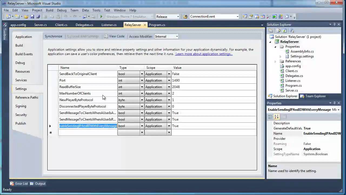This screenshot has width=346, height=195.
Task: Open the Toolbox tools icon in toolbar
Action: [x=268, y=17]
